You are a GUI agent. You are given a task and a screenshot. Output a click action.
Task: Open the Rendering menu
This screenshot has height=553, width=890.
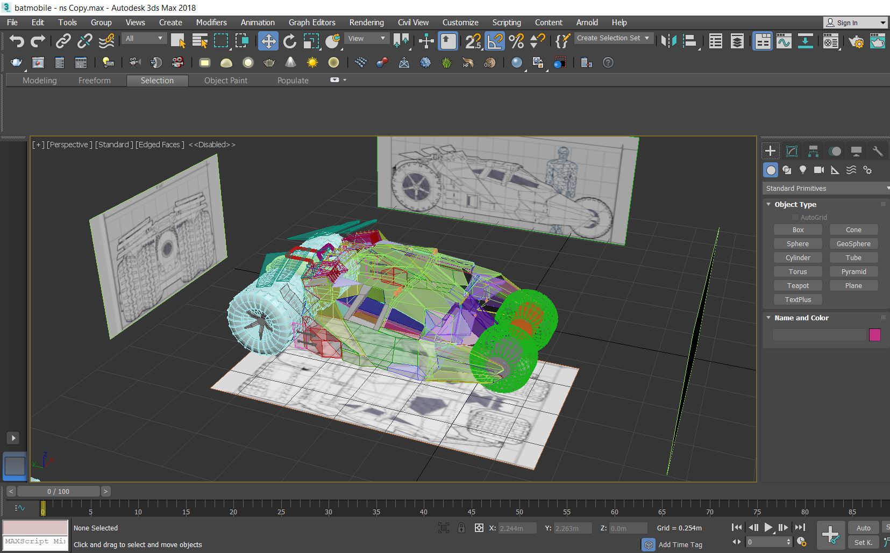[366, 23]
